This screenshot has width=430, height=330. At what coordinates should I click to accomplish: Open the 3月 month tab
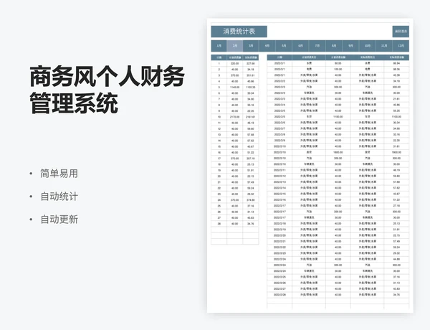[x=251, y=46]
